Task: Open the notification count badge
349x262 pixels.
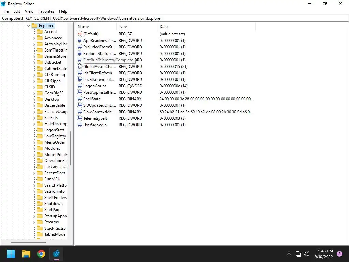Action: point(339,254)
